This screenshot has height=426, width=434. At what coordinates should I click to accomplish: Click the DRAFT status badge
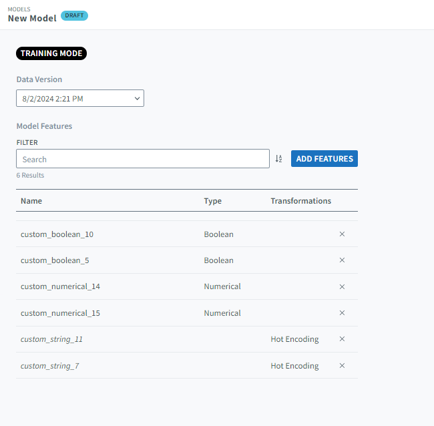point(74,15)
